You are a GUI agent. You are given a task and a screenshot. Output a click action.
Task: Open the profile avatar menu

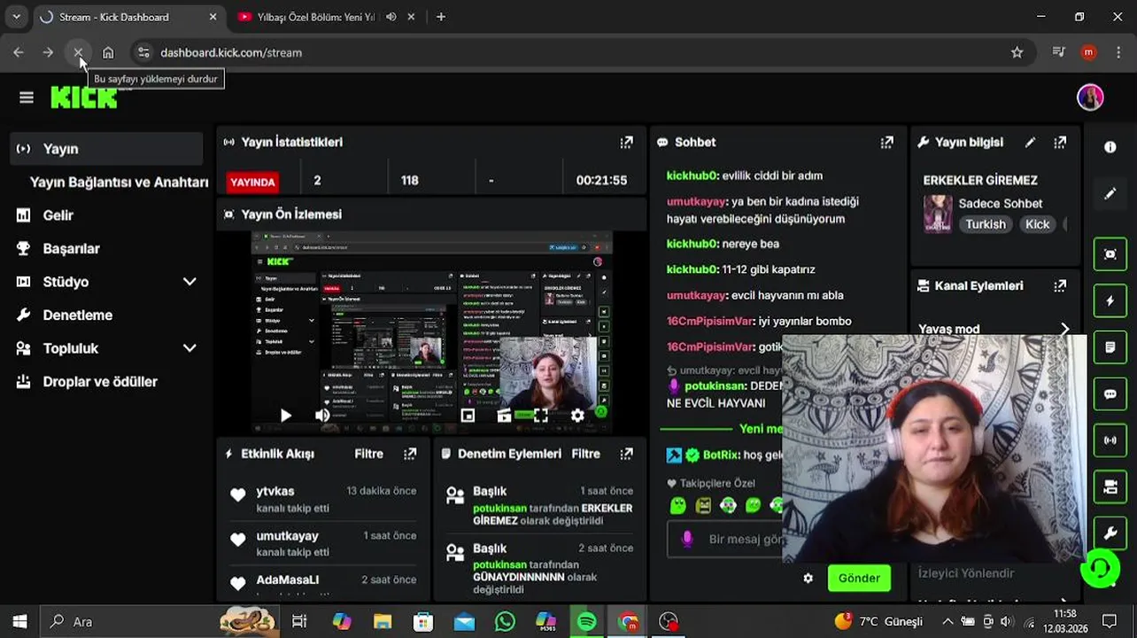[1090, 97]
